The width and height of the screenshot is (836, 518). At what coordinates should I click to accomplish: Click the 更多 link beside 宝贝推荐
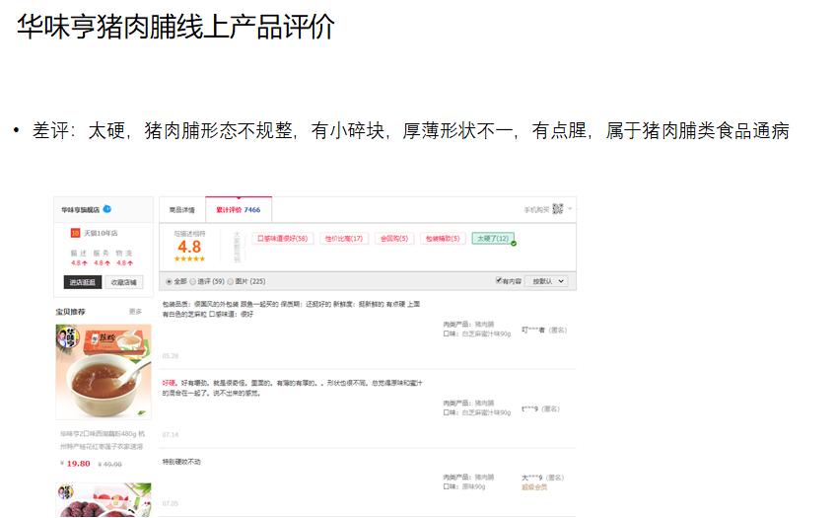tap(135, 311)
